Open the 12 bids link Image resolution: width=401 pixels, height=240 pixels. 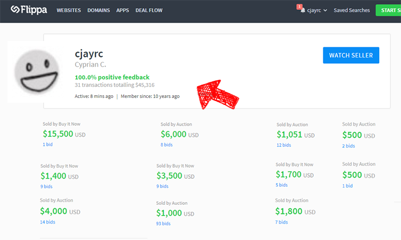[283, 145]
